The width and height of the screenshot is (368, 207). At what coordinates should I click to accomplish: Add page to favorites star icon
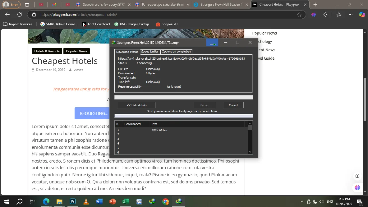(x=299, y=15)
